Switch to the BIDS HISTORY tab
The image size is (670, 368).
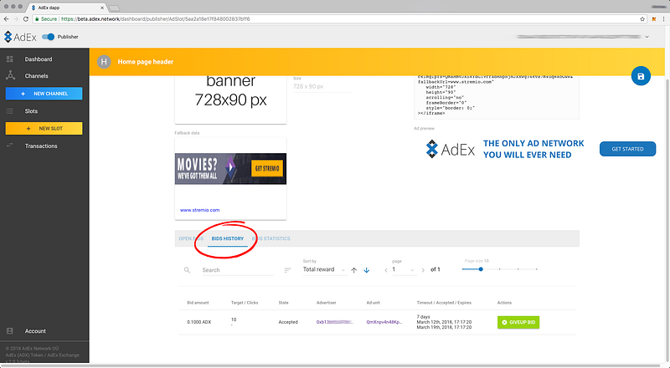(227, 238)
